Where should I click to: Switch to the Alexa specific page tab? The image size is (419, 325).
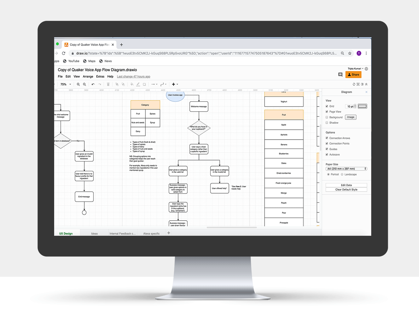(x=151, y=234)
